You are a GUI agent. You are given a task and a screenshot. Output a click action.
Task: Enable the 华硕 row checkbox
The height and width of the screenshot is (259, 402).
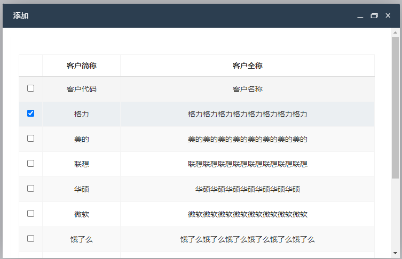coord(31,189)
